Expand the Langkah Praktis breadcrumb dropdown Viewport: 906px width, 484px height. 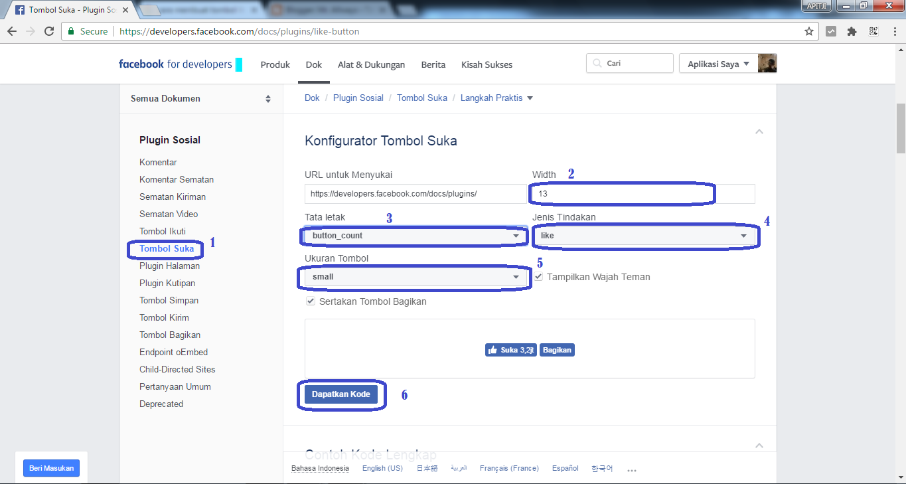(x=497, y=98)
